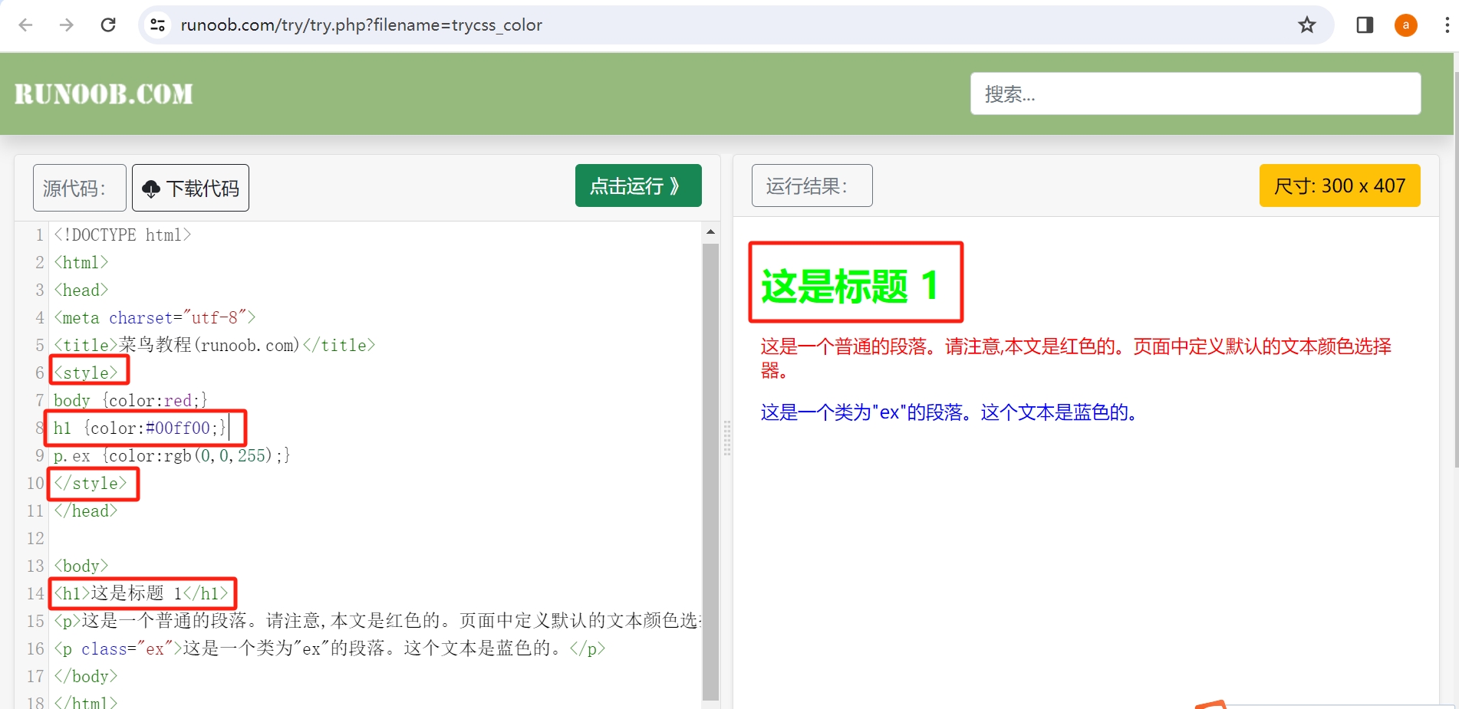Image resolution: width=1459 pixels, height=709 pixels.
Task: Click the address bar URL text
Action: tap(359, 25)
